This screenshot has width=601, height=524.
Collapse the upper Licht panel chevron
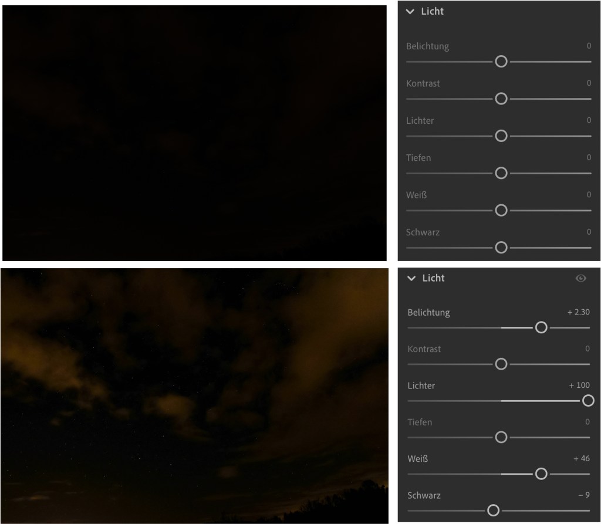click(410, 12)
